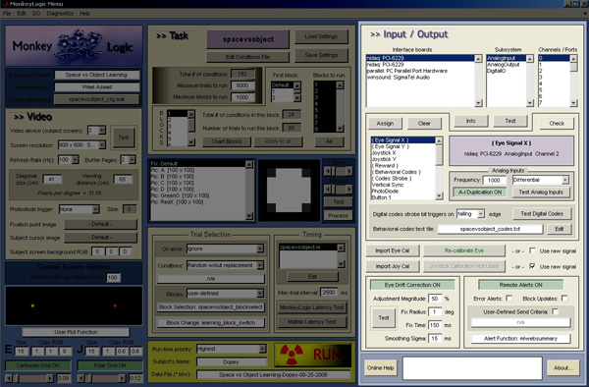
Task: Enable the Block Updates checkbox
Action: click(x=564, y=299)
